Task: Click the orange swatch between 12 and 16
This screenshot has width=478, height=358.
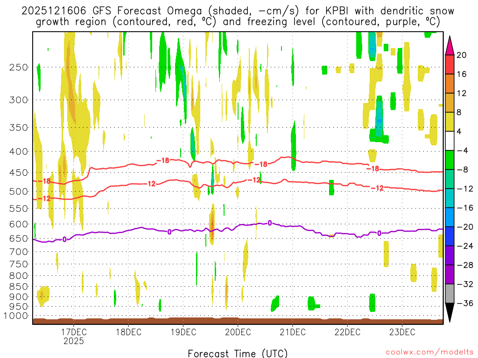Action: click(x=450, y=84)
